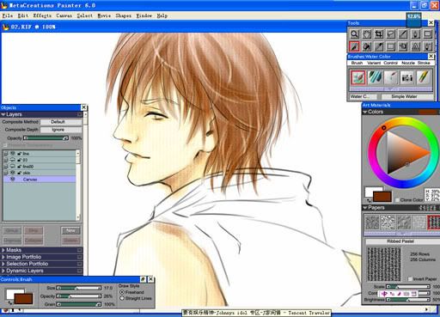Select the Brush tool highlighted in red

pyautogui.click(x=354, y=46)
